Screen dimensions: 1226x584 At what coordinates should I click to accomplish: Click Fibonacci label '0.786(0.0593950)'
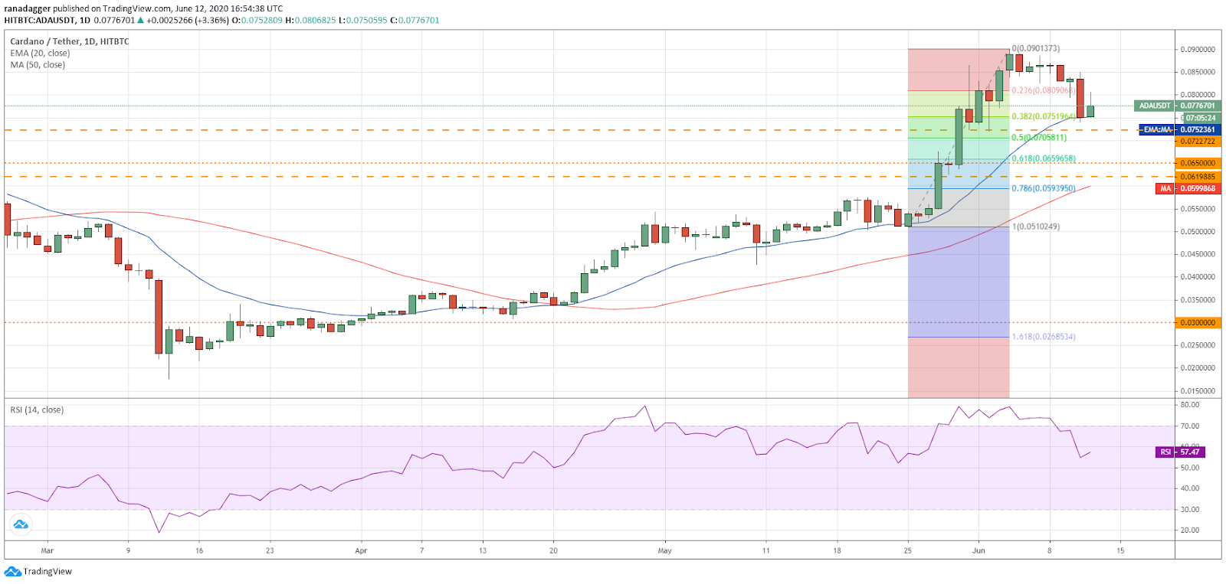click(1044, 188)
